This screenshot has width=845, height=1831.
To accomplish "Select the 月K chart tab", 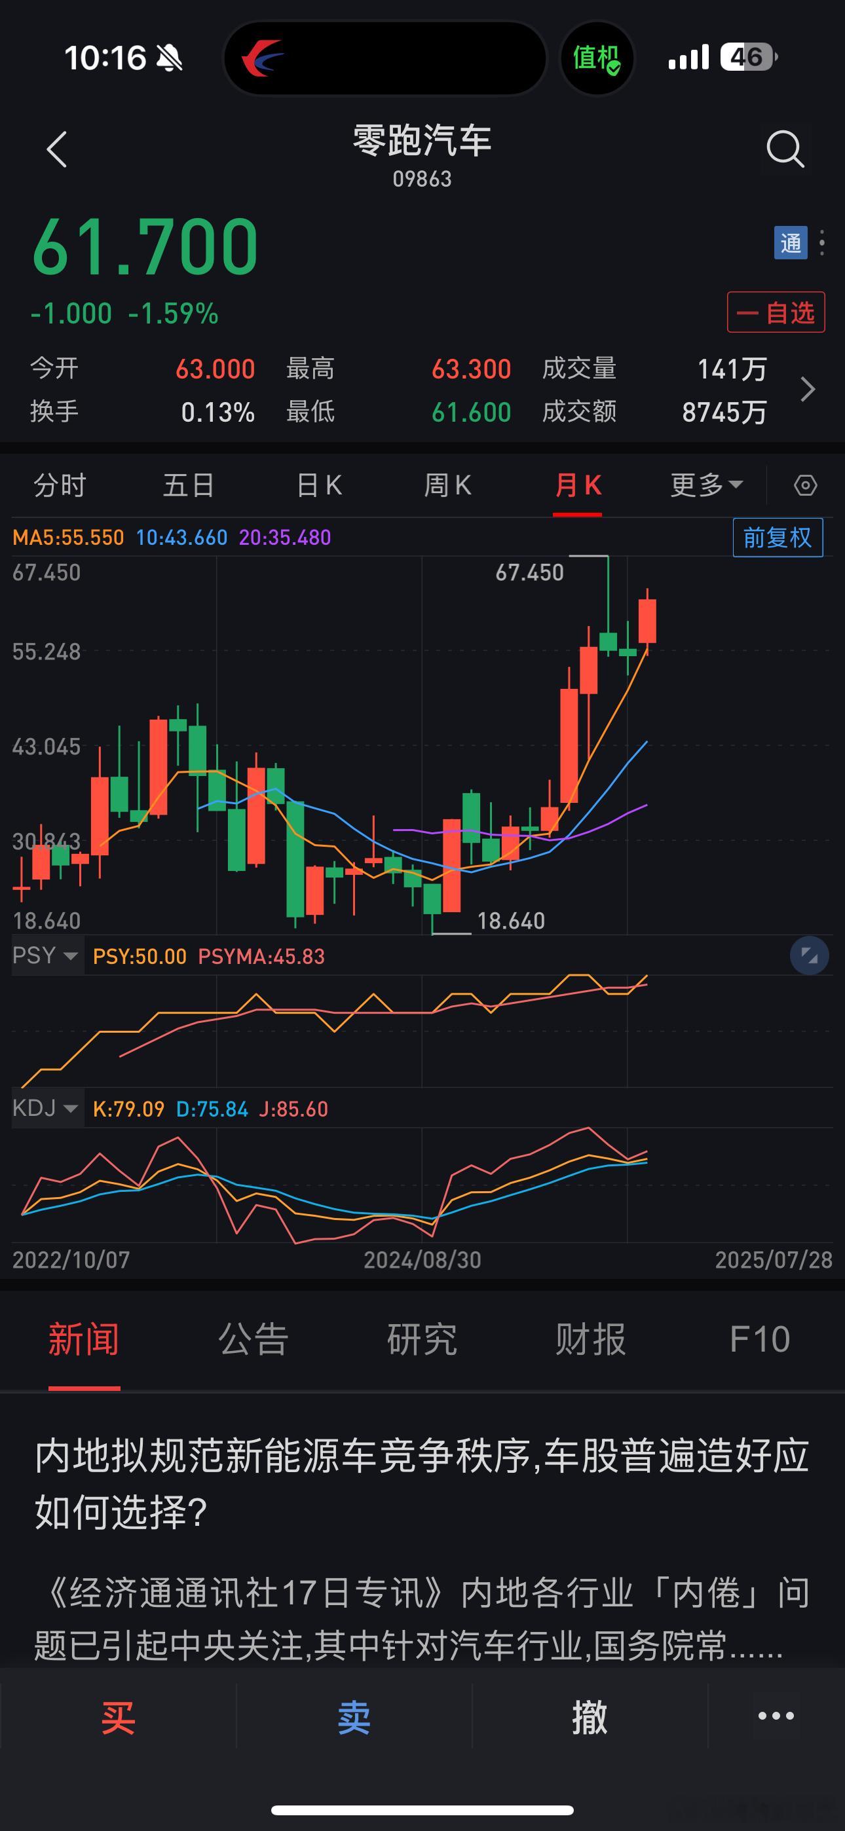I will coord(578,485).
